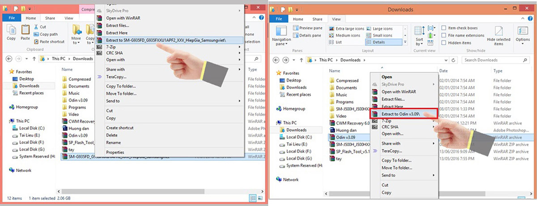
Task: Enable Item check boxes option
Action: tap(443, 28)
